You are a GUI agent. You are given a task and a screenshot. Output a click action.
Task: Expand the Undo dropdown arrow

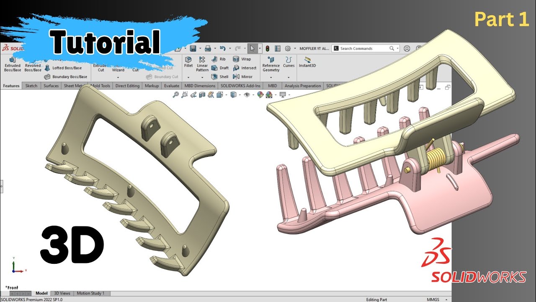coord(229,49)
